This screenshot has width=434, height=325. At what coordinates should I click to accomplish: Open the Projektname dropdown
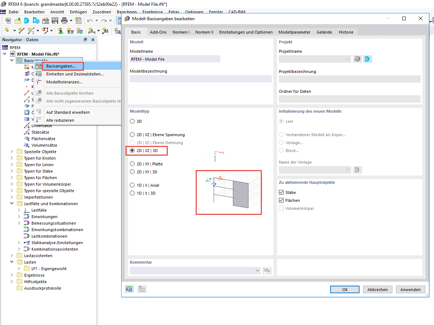[x=348, y=58]
